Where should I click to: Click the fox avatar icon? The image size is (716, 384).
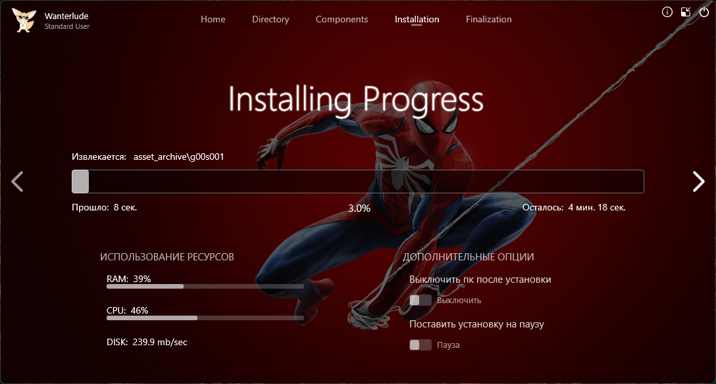24,20
